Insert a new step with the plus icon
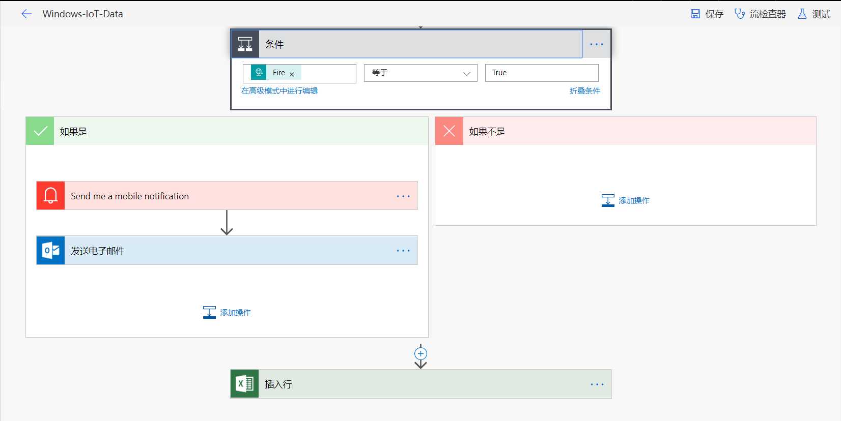 421,353
